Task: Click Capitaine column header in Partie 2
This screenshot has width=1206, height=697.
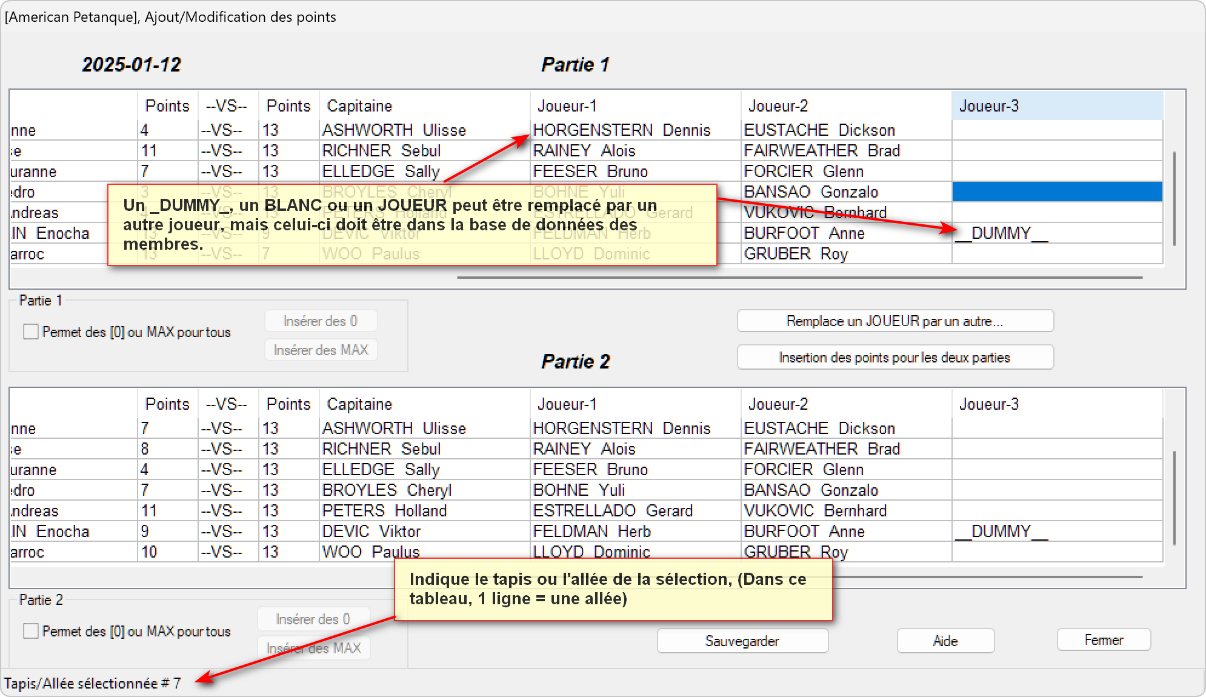Action: [360, 404]
